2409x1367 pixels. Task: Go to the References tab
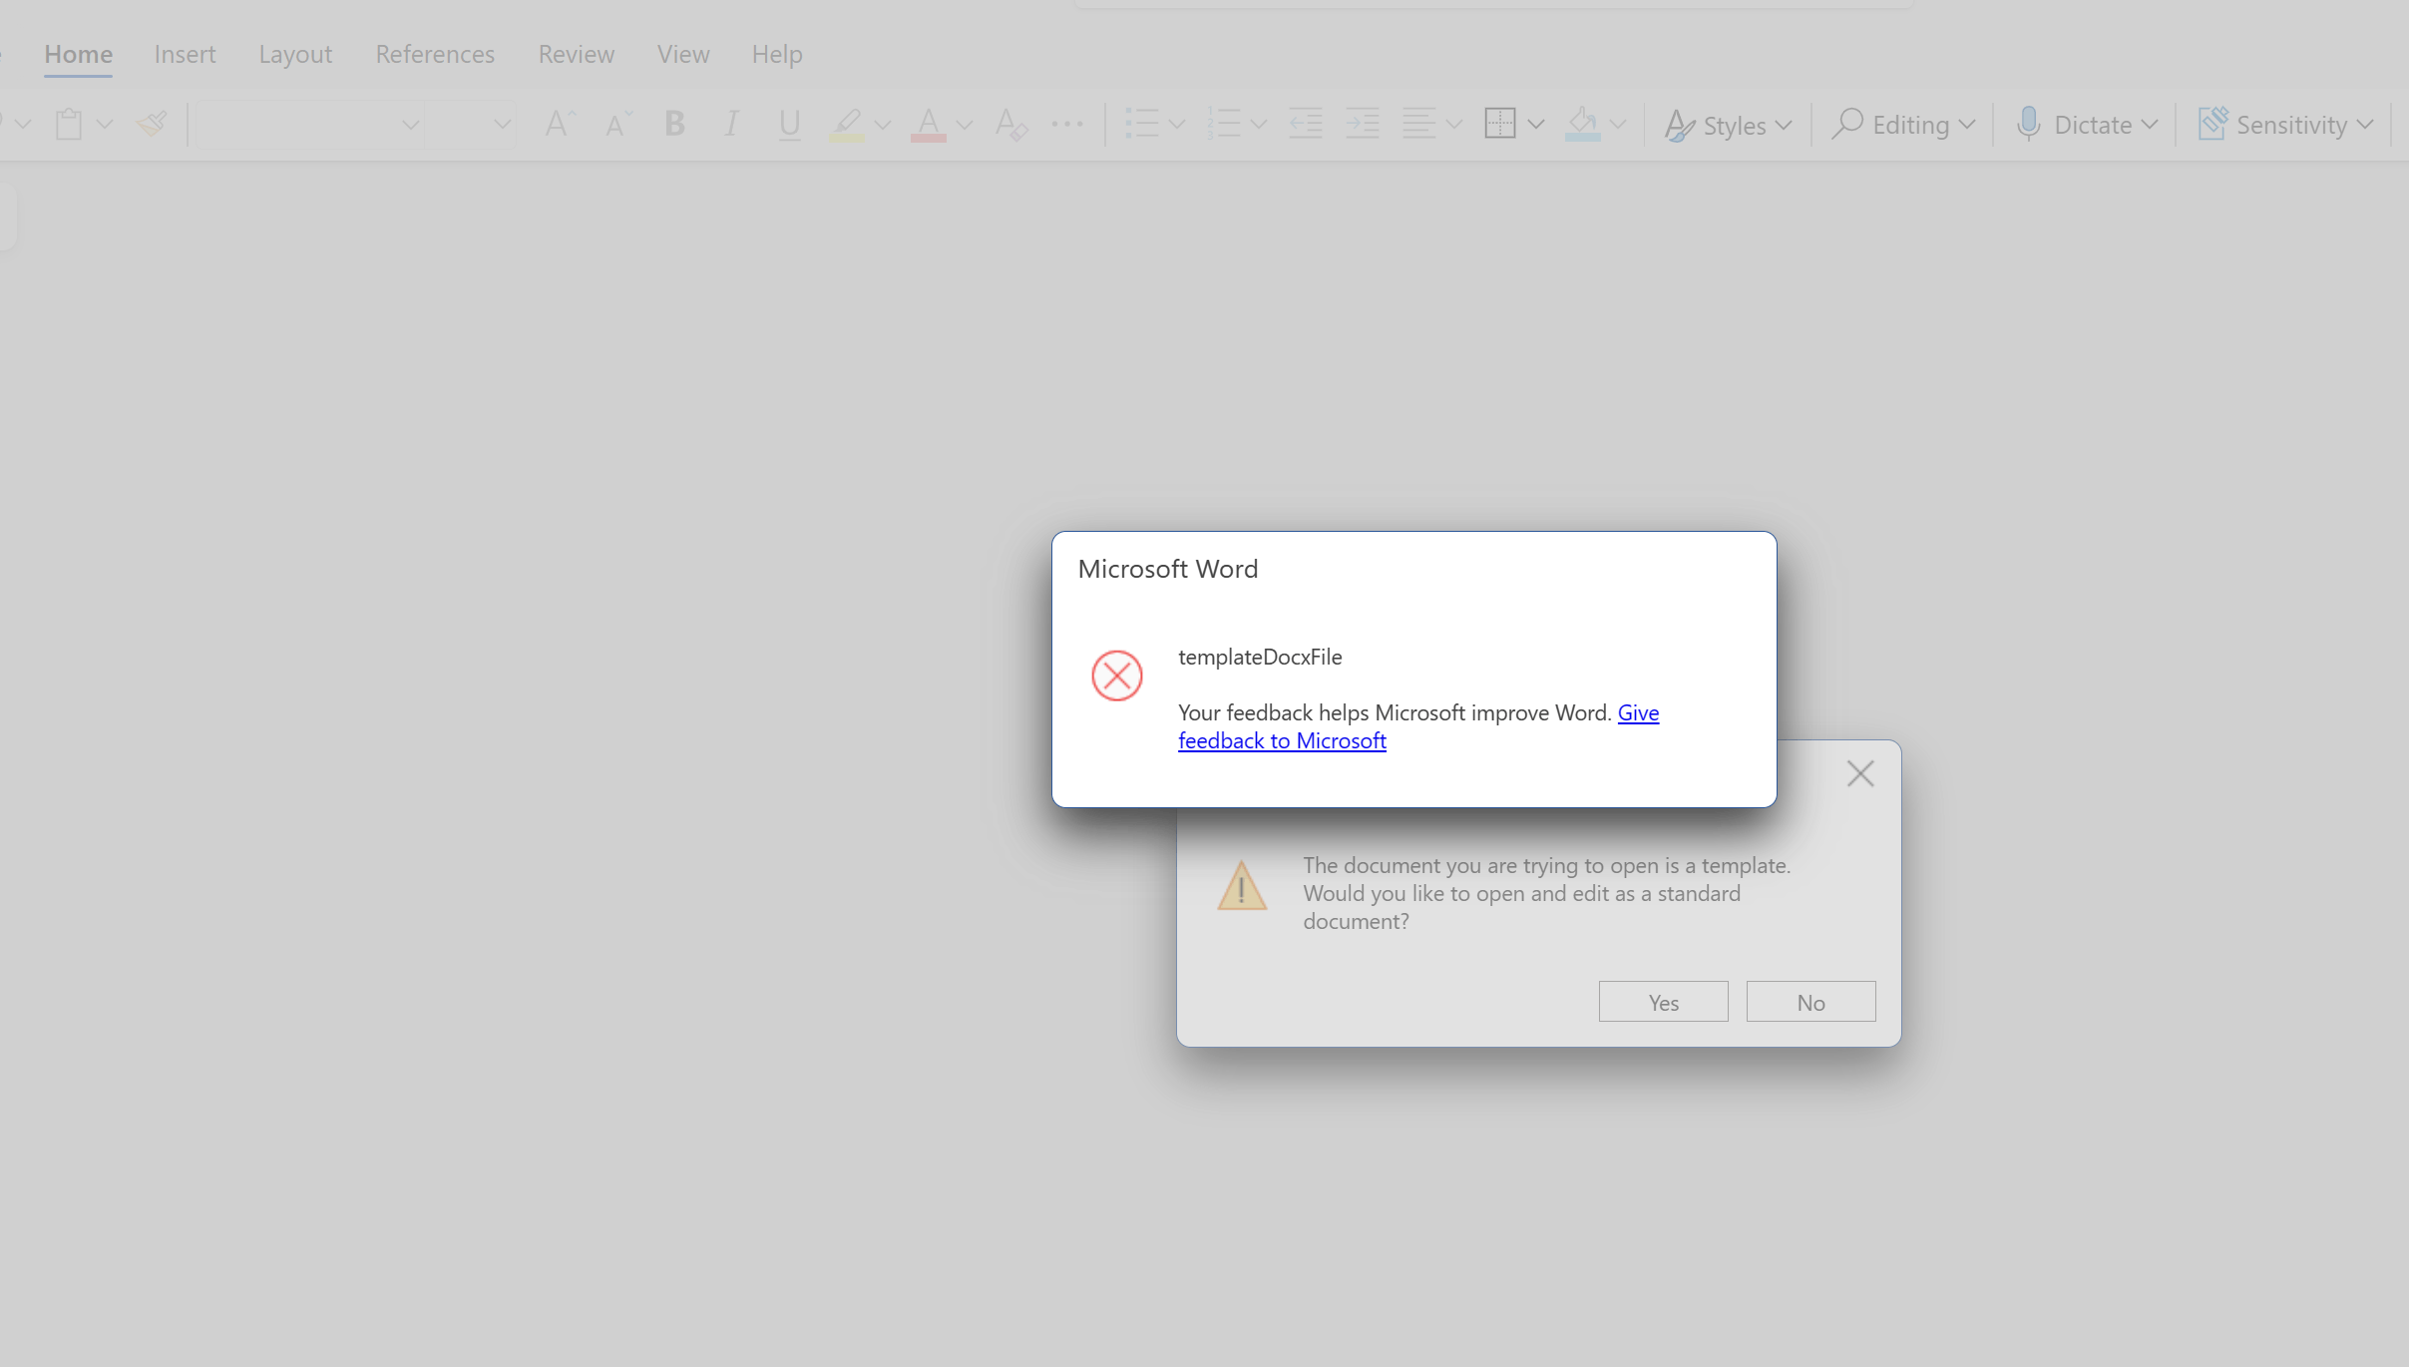tap(435, 54)
